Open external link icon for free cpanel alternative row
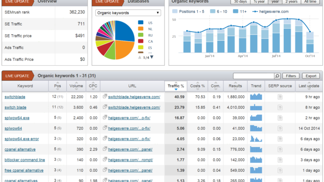 [105, 170]
